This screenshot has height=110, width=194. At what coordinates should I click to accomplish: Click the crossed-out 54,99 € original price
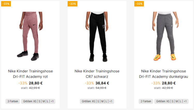click(101, 88)
